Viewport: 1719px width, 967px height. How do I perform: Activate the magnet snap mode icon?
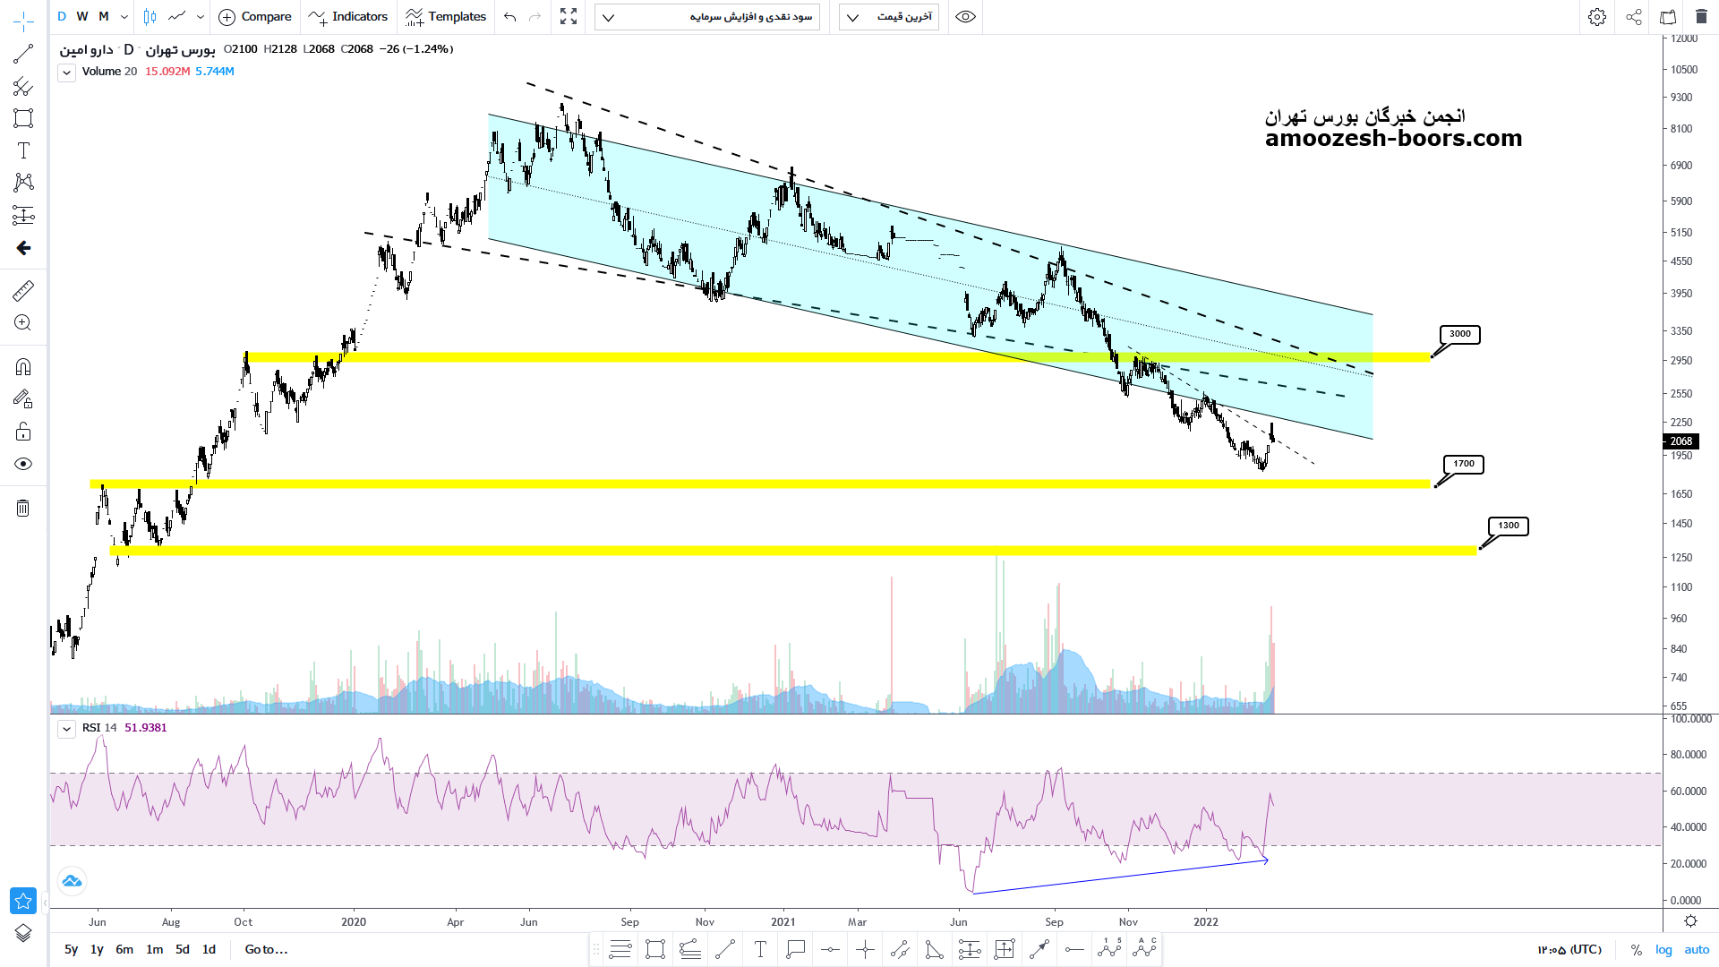coord(23,366)
